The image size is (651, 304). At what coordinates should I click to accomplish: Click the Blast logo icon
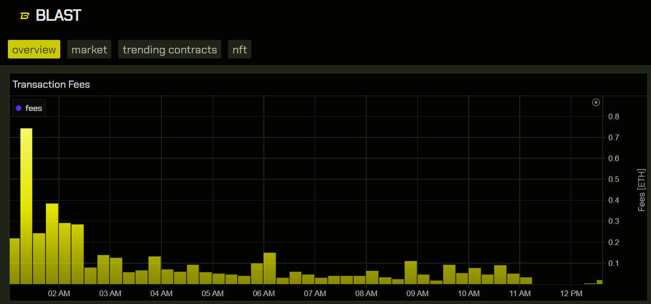click(25, 16)
